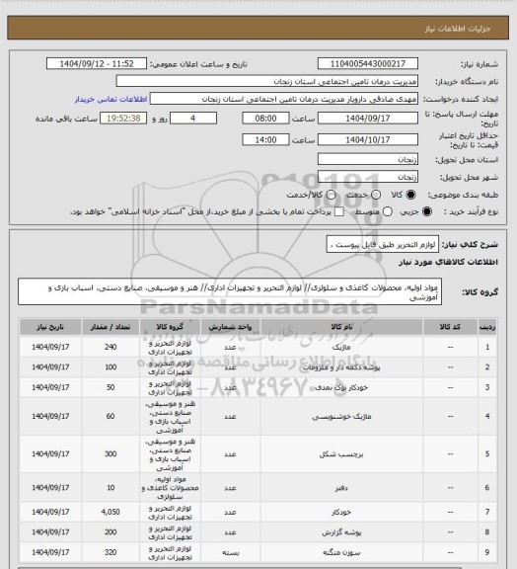Select the برچسب شکل item
The height and width of the screenshot is (569, 517).
(x=341, y=454)
